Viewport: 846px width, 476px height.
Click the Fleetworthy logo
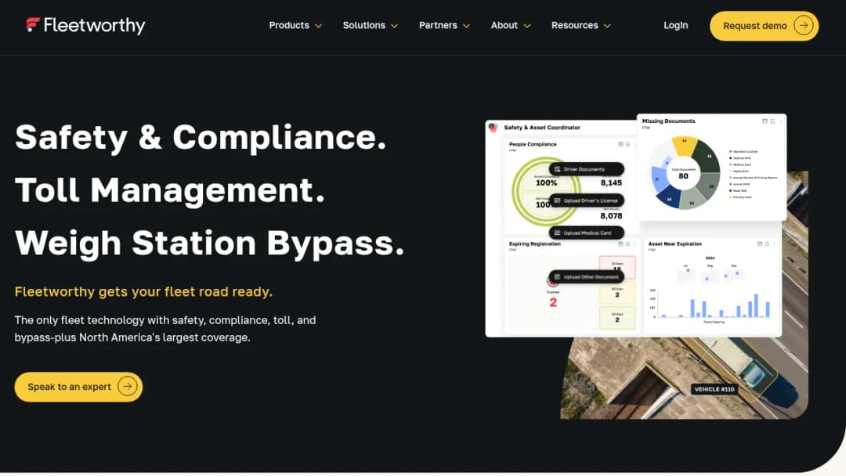tap(86, 25)
